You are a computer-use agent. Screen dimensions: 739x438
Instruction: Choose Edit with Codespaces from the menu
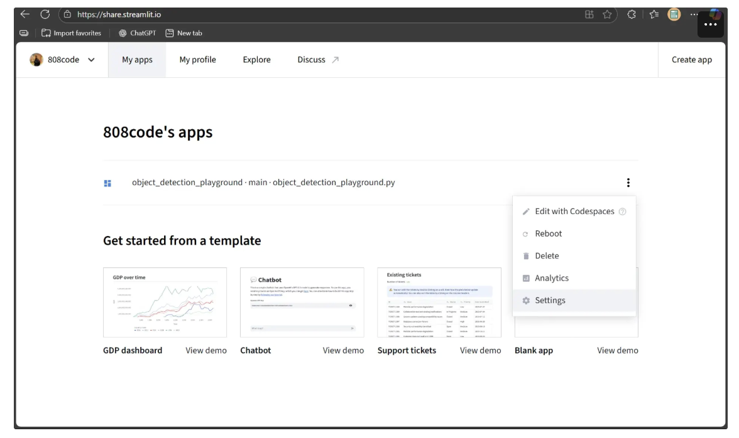(574, 211)
